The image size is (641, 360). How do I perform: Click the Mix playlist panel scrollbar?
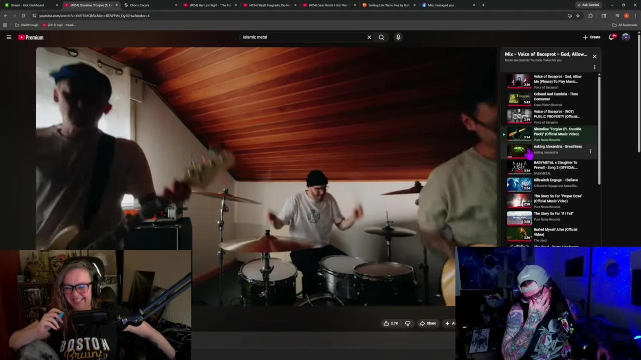coord(599,130)
